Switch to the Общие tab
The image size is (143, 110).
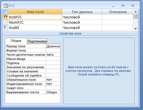(x=16, y=41)
